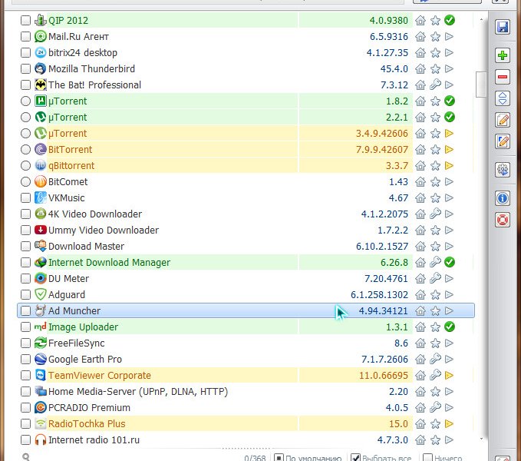Click version 3.4.9.42606 of µTorrent

click(382, 134)
